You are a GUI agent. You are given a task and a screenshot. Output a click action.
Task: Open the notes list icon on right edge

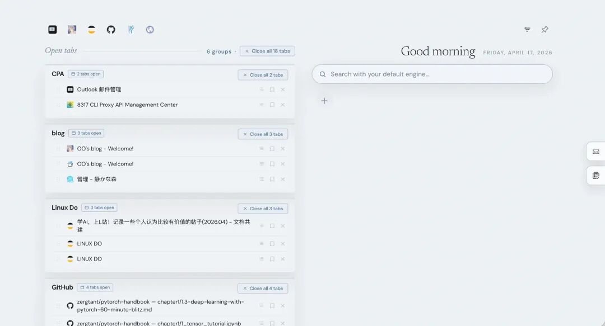click(595, 176)
